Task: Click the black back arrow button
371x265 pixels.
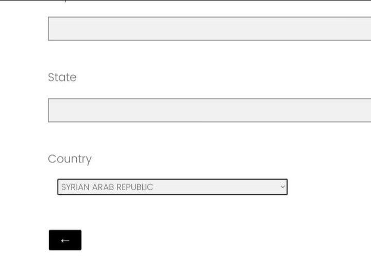Action: pyautogui.click(x=65, y=240)
